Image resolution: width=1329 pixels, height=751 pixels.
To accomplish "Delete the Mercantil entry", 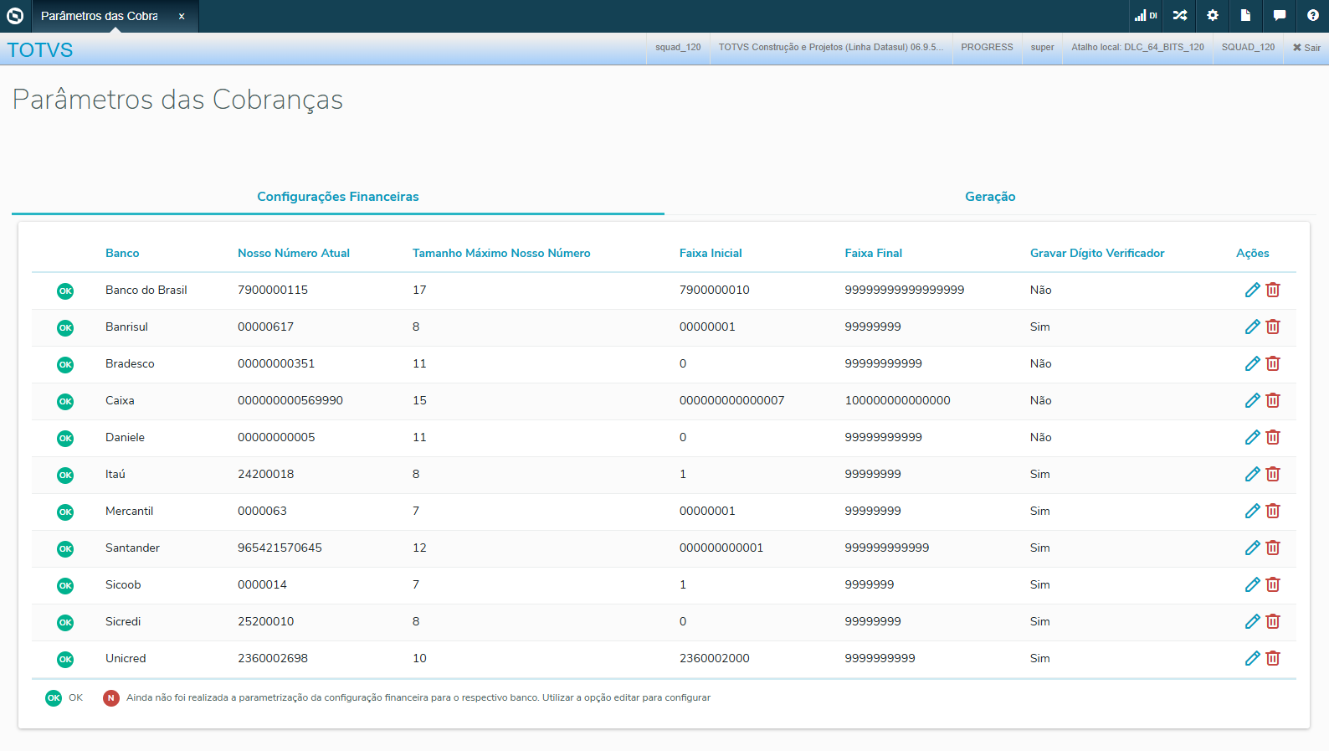I will pos(1273,511).
